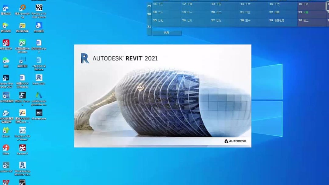Launch MindMaster mind mapping app
329x185 pixels.
(22, 43)
